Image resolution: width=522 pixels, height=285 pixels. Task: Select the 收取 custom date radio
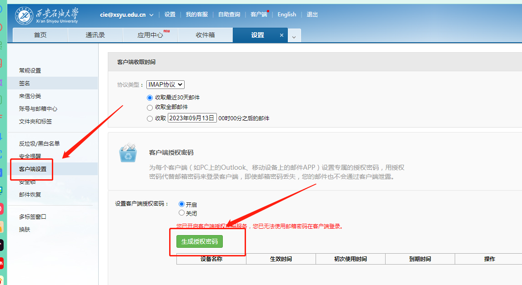click(x=150, y=118)
